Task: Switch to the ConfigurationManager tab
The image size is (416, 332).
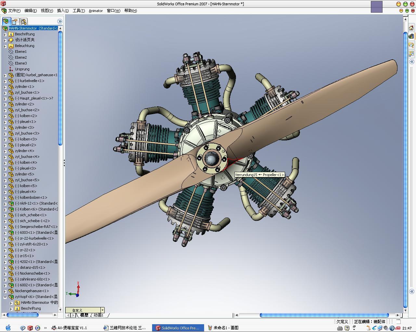Action: click(23, 21)
